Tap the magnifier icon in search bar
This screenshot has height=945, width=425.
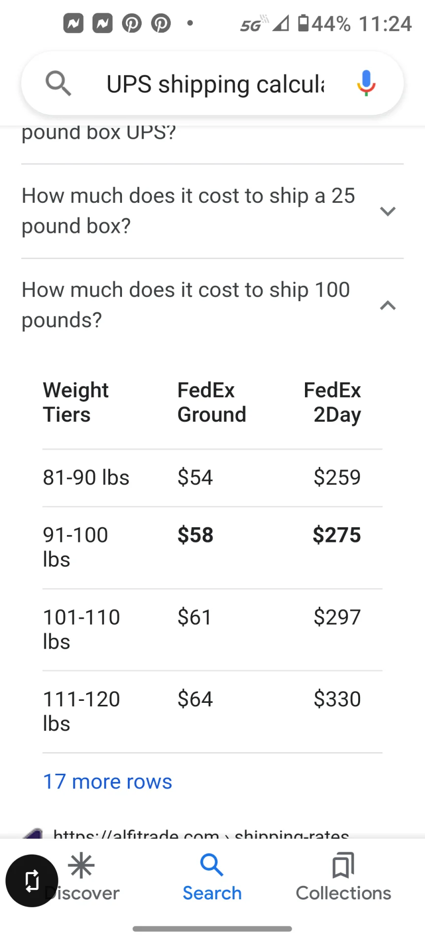pos(58,83)
